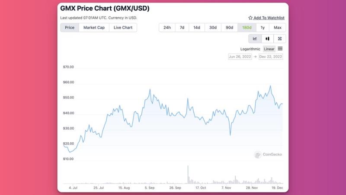The height and width of the screenshot is (195, 346).
Task: Switch to the line chart view icon
Action: point(255,39)
